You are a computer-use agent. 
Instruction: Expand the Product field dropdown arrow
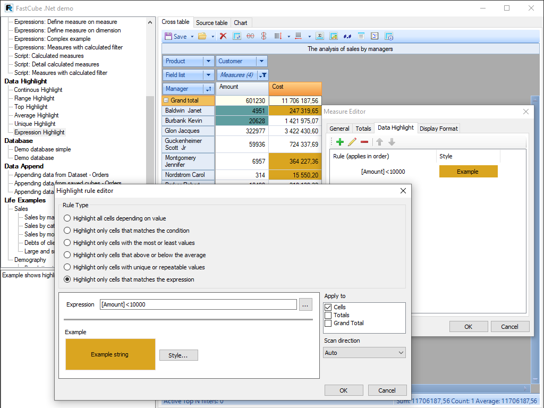(209, 61)
